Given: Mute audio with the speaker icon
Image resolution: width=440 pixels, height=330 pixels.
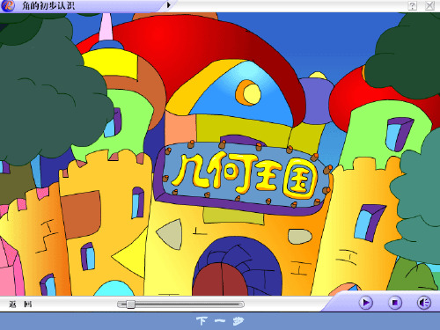Looking at the screenshot, I should pyautogui.click(x=424, y=303).
